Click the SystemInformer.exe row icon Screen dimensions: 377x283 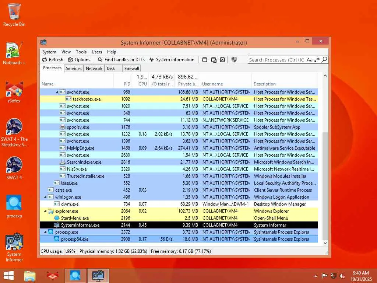click(x=57, y=225)
